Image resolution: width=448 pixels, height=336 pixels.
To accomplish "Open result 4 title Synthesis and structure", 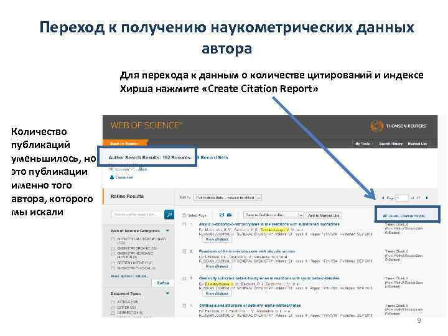I will [x=250, y=306].
